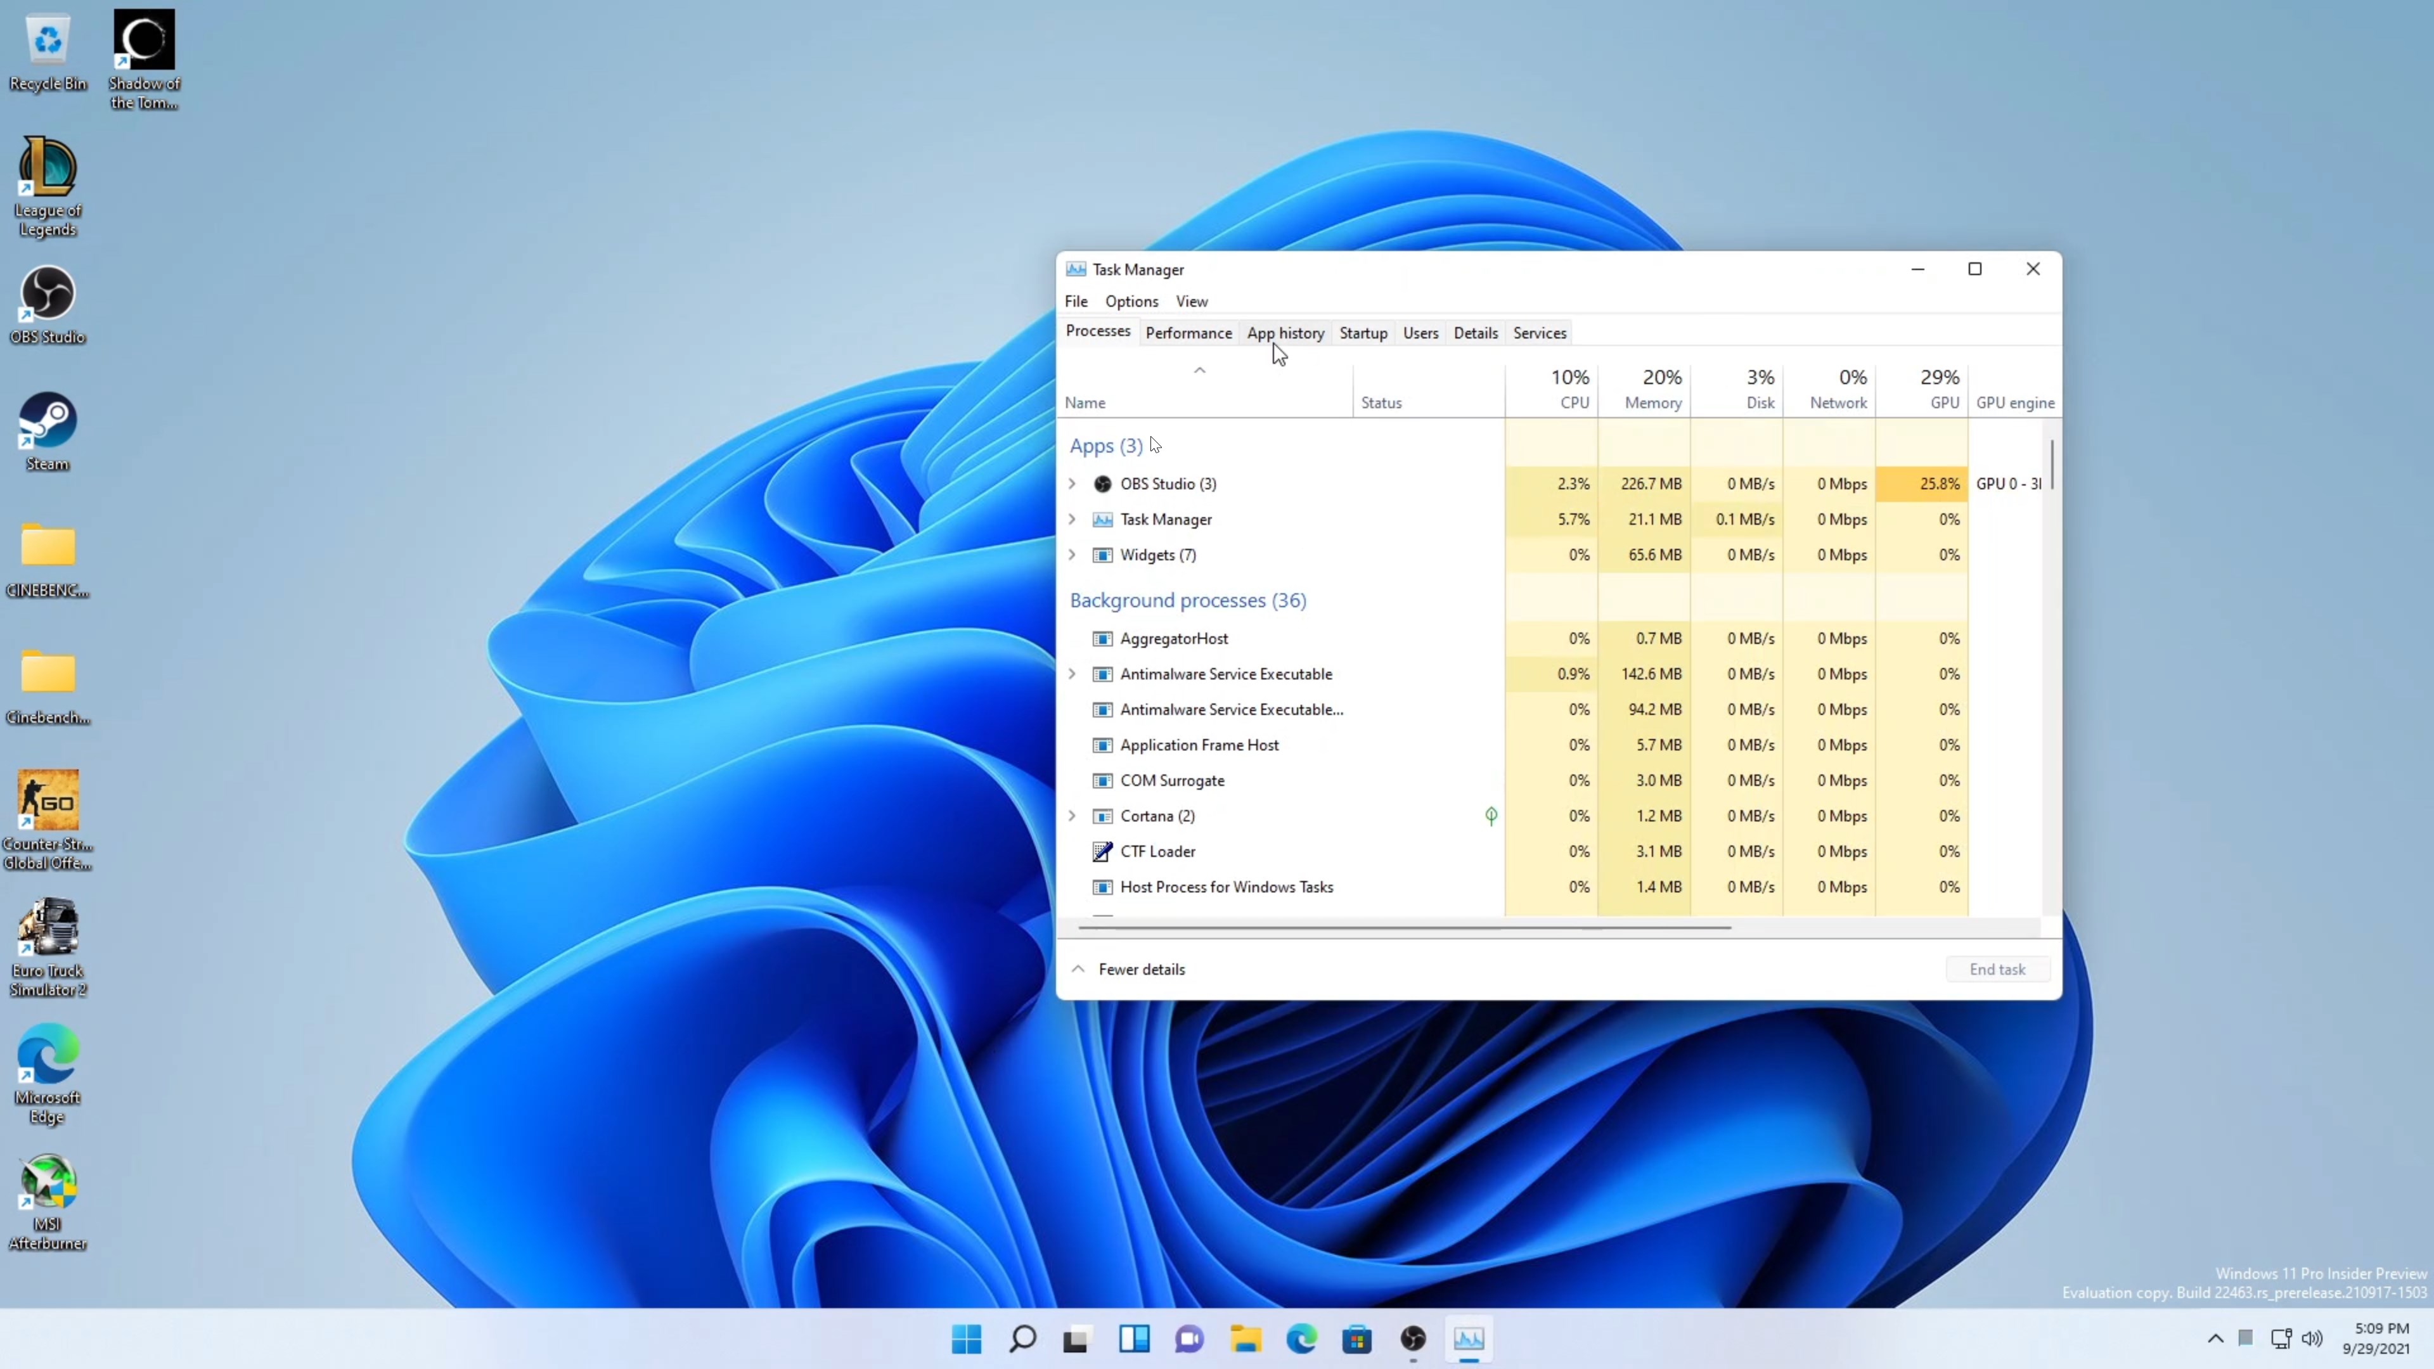
Task: Click the Apps (3) group heading
Action: tap(1105, 446)
